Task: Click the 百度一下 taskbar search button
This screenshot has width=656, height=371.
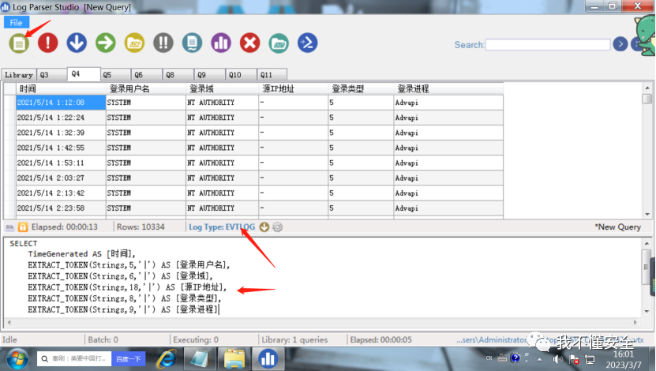Action: point(128,359)
